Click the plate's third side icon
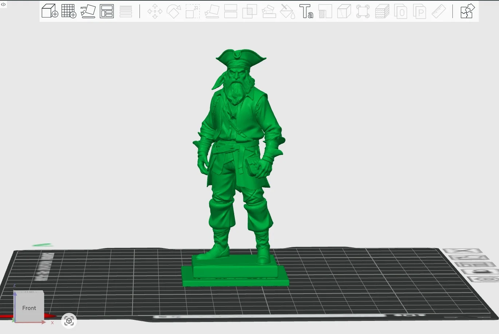Screen dimensions: 499x334 pyautogui.click(x=476, y=264)
